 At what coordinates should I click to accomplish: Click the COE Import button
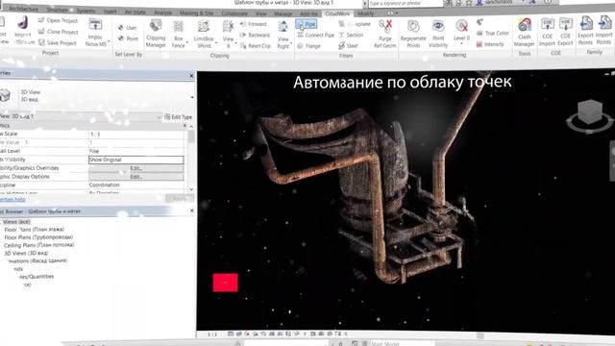pos(547,32)
